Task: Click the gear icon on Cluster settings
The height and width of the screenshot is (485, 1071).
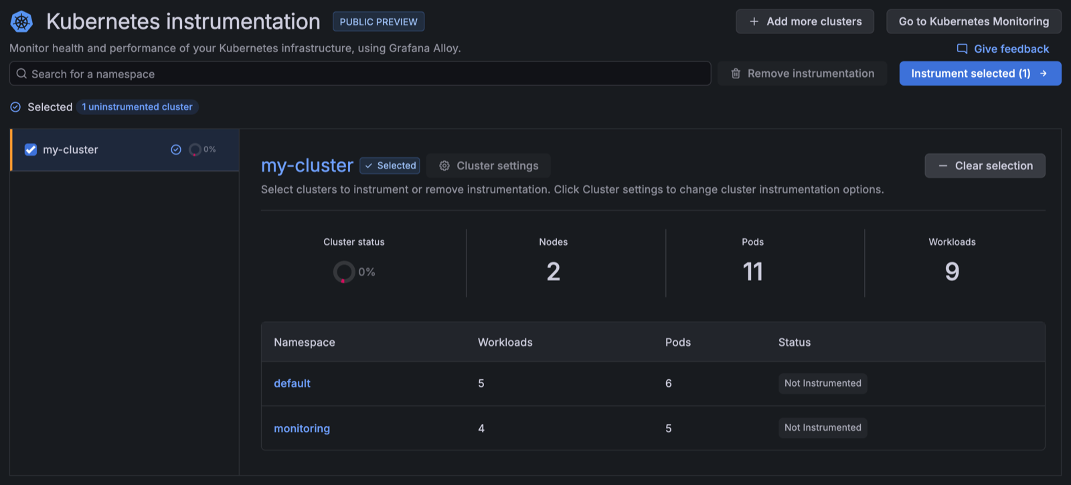Action: pos(444,166)
